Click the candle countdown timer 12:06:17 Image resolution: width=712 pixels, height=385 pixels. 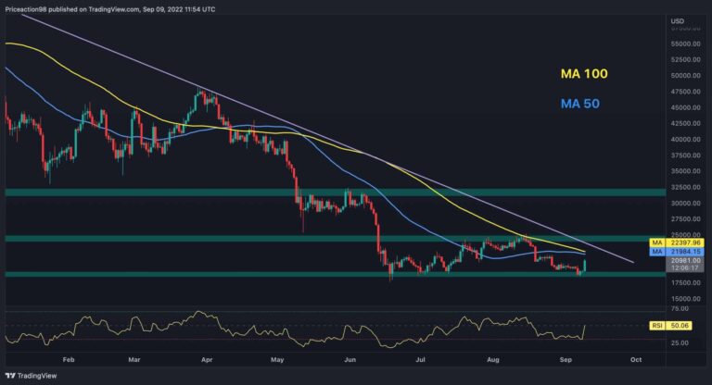685,268
